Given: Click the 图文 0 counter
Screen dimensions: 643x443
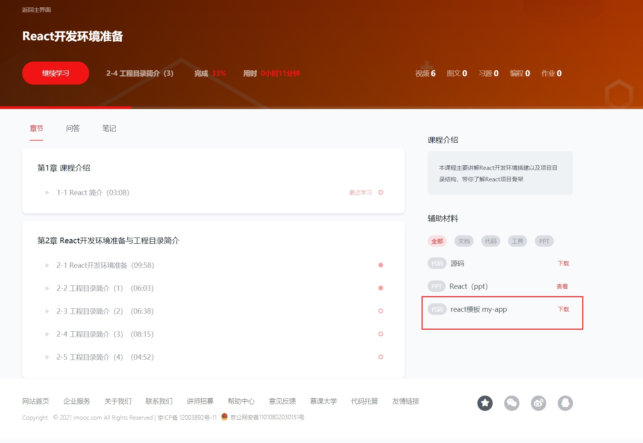Looking at the screenshot, I should [457, 73].
